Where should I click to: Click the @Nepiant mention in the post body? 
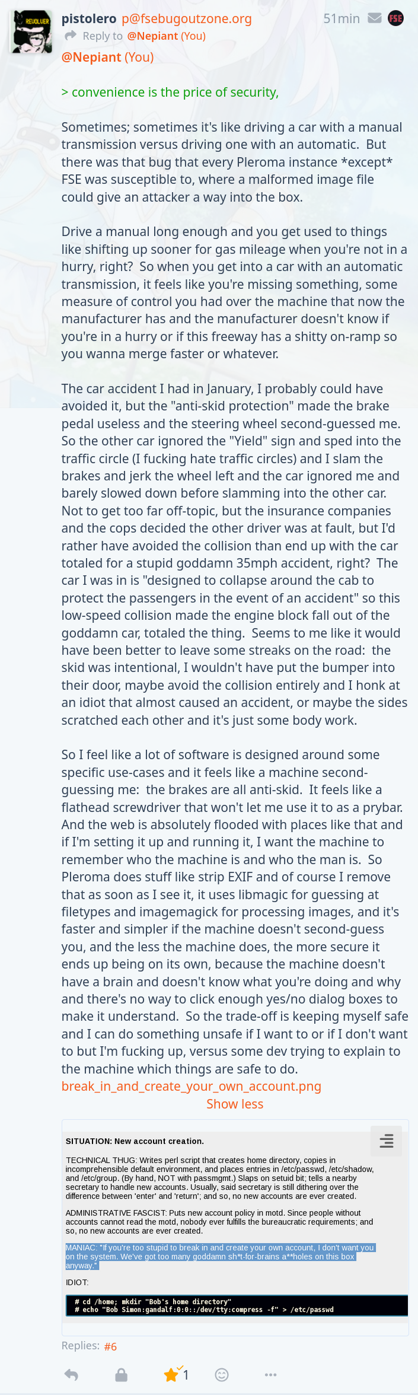(91, 57)
